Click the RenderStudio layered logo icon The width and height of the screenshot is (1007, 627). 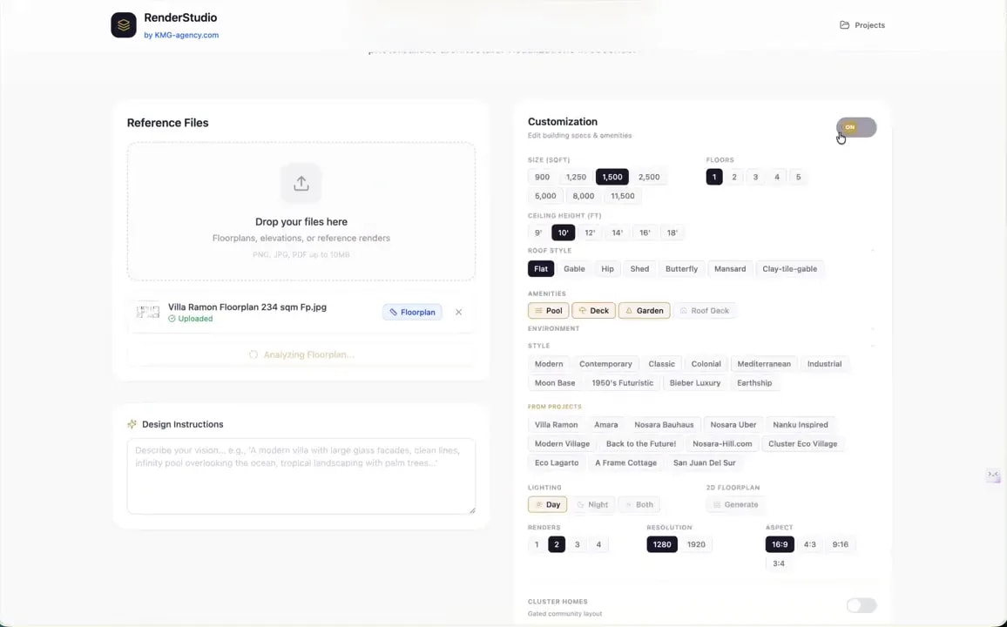(124, 25)
